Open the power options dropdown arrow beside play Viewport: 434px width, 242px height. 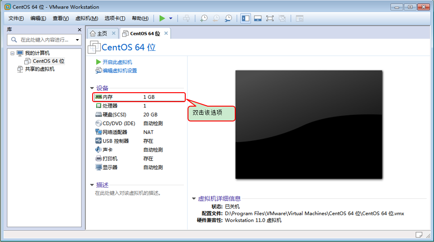171,18
